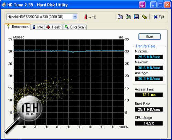Click the Exit button label
The width and height of the screenshot is (172, 140).
161,17
